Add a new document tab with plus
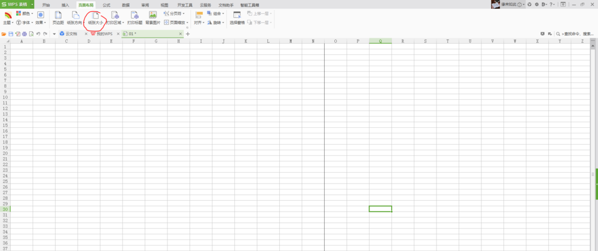The width and height of the screenshot is (598, 251). [x=188, y=34]
